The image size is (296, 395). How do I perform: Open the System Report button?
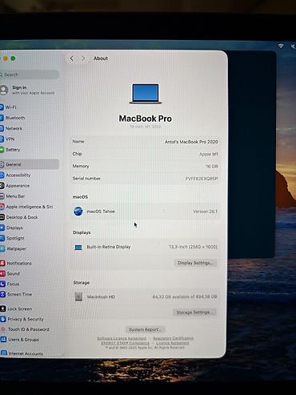coord(146,329)
